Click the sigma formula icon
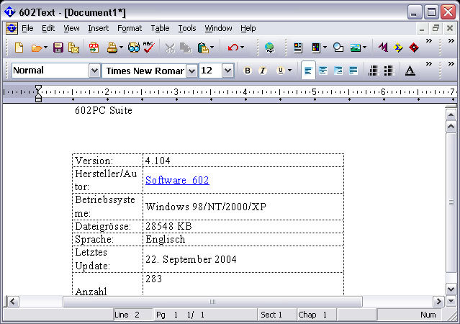Screen dimensions: 460x324 pyautogui.click(x=398, y=48)
